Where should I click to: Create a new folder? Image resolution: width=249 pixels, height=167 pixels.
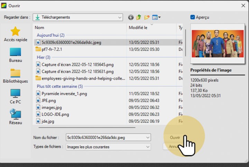click(x=147, y=17)
